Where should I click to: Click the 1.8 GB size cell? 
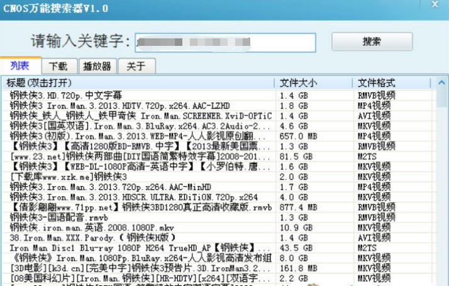(294, 106)
